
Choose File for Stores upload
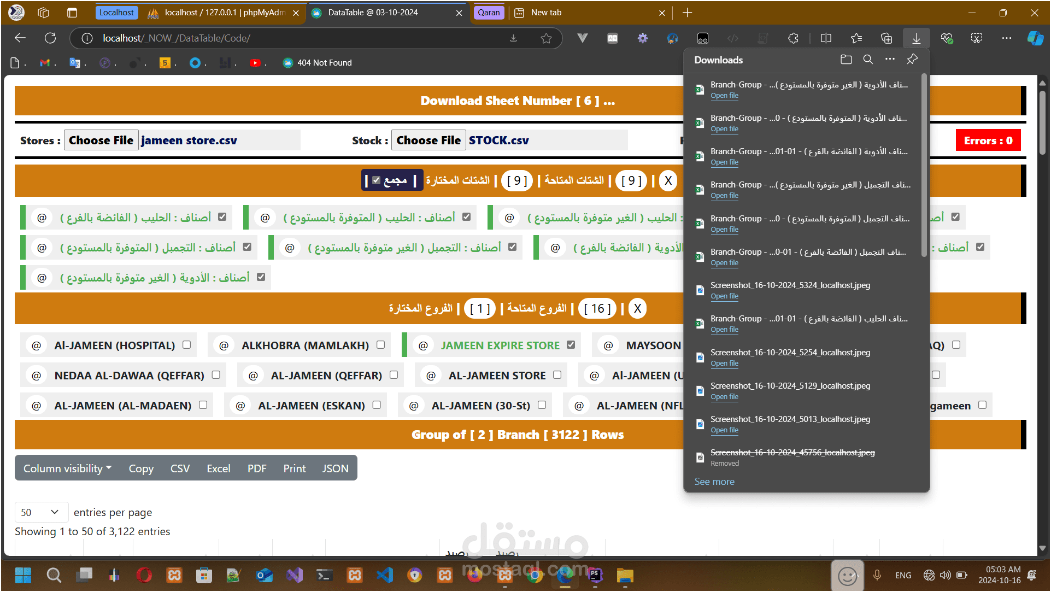(x=101, y=140)
